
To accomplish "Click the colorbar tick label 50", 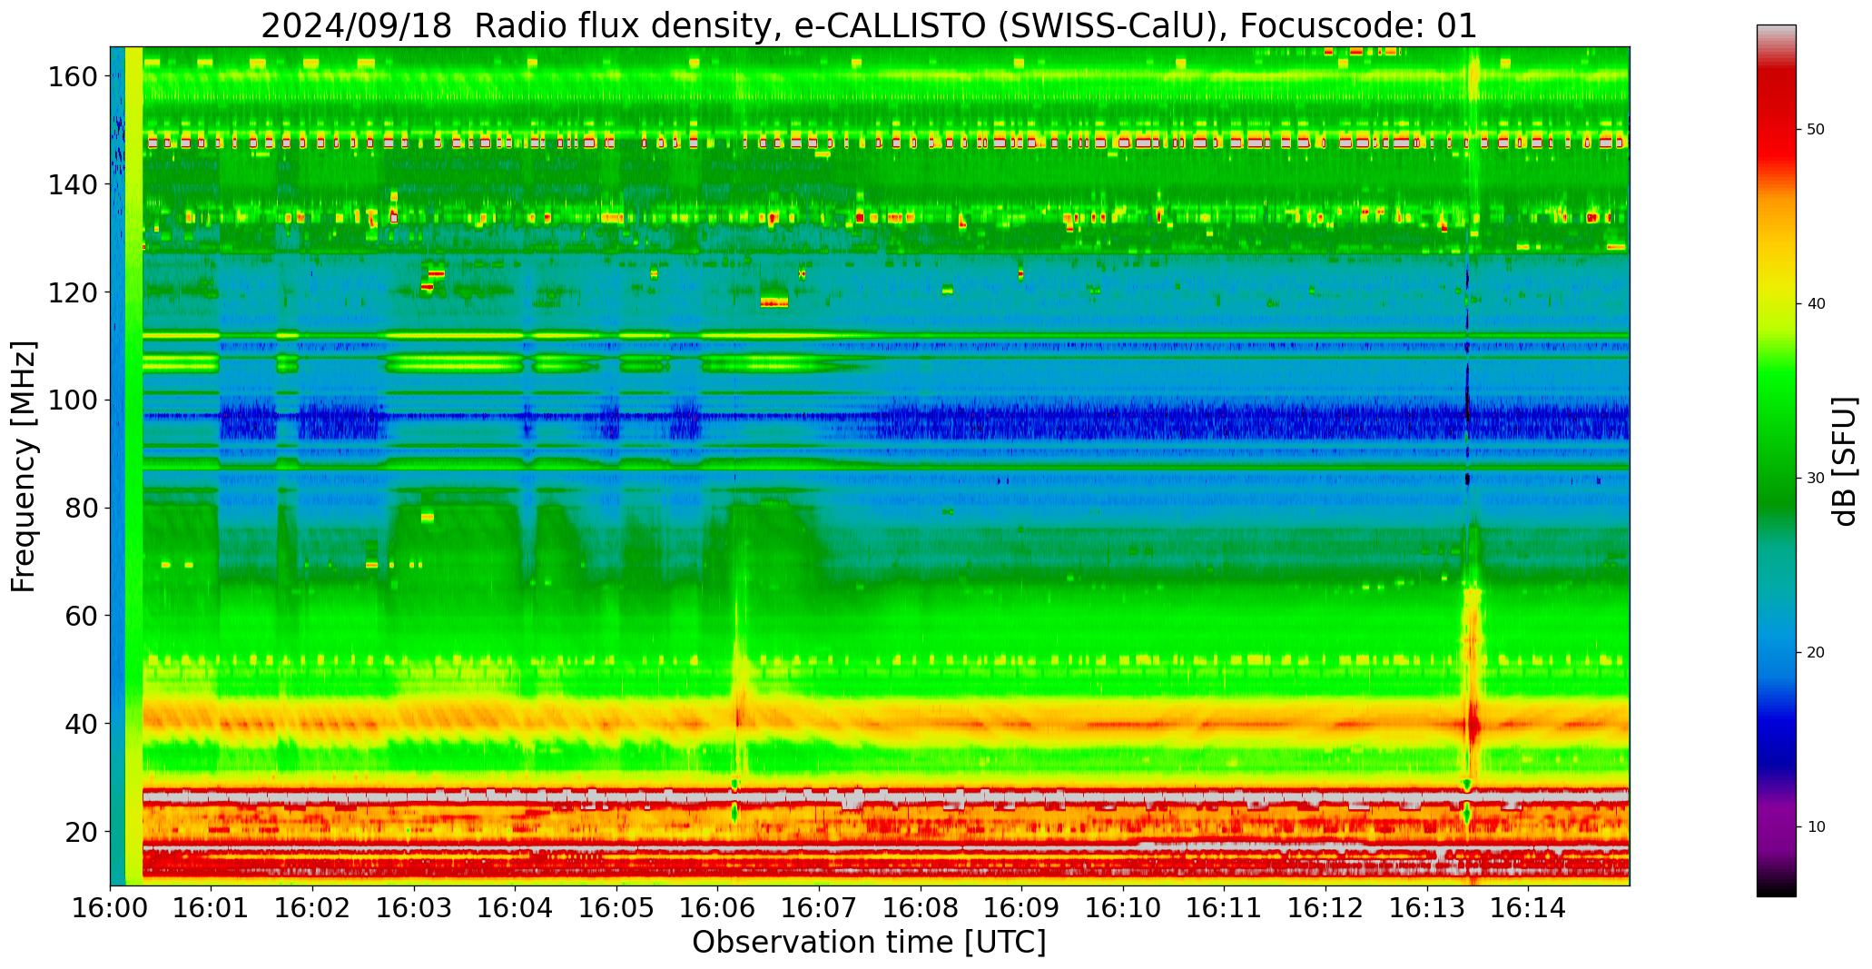I will 1816,130.
